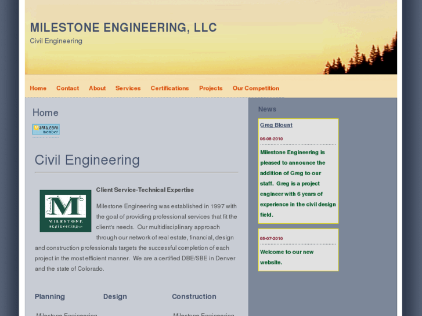The image size is (422, 316).
Task: Click the sunset tree banner image
Action: [x=211, y=37]
